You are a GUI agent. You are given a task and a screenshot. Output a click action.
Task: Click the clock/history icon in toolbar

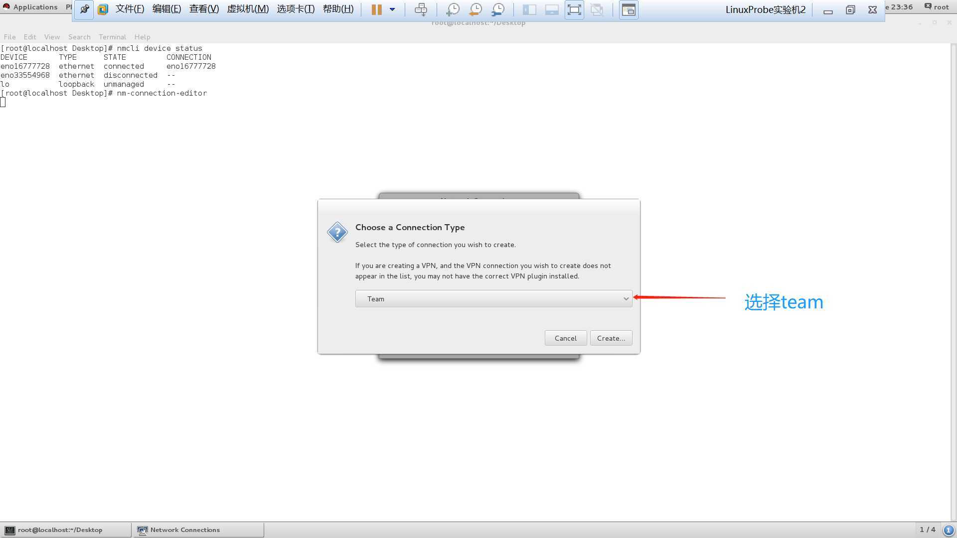point(475,9)
